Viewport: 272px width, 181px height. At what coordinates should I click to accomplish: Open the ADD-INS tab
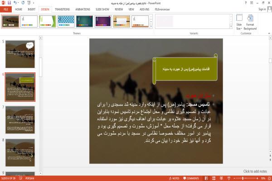[144, 10]
